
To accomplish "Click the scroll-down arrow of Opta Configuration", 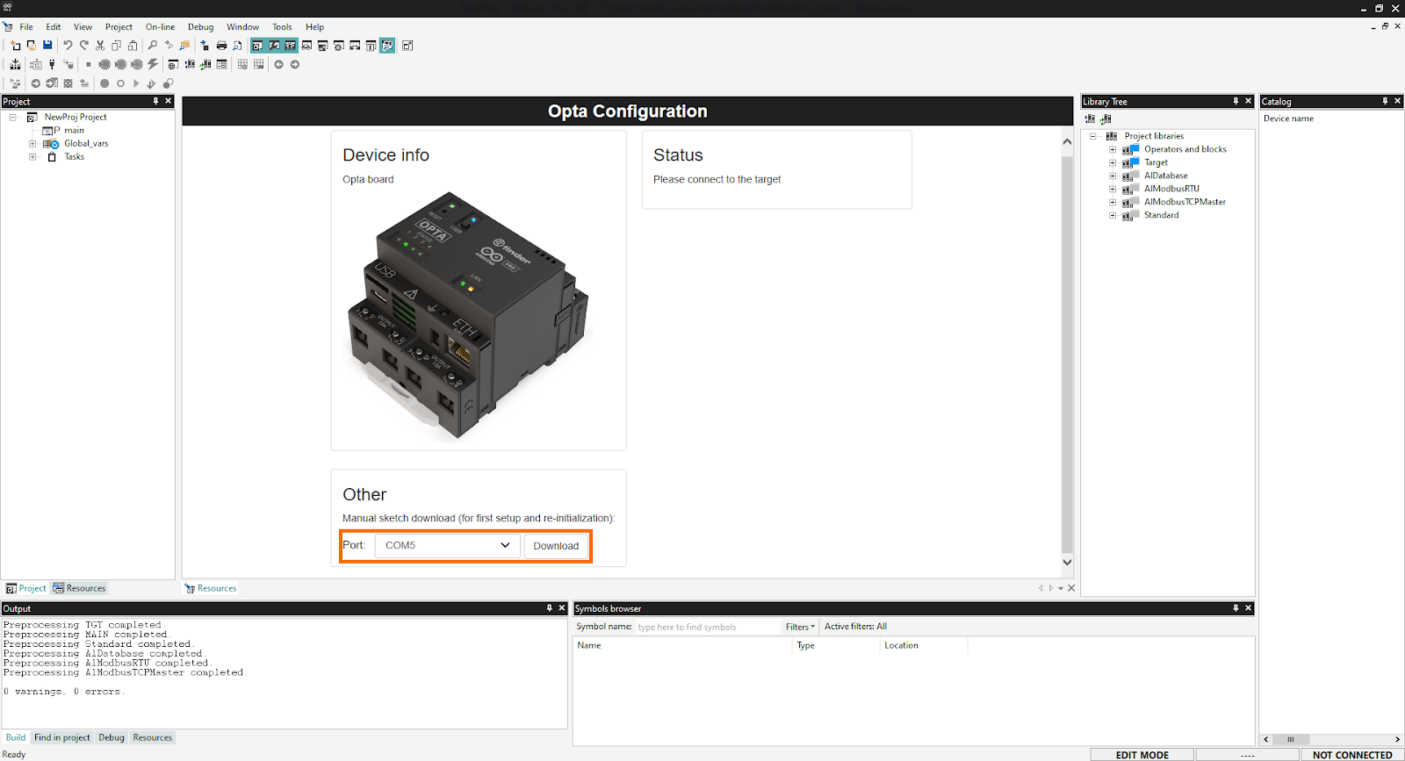I will click(1067, 563).
